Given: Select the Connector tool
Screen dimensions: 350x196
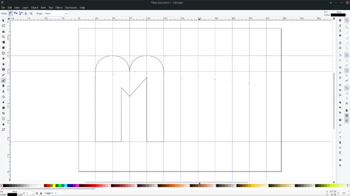Looking at the screenshot, I should tap(3, 129).
